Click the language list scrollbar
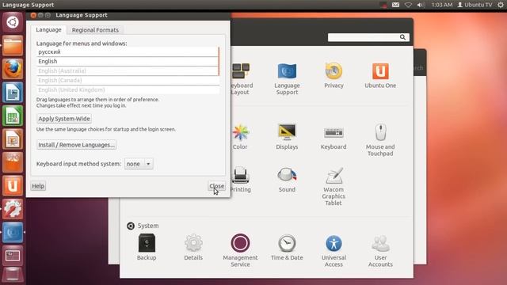Image resolution: width=507 pixels, height=285 pixels. click(x=219, y=61)
